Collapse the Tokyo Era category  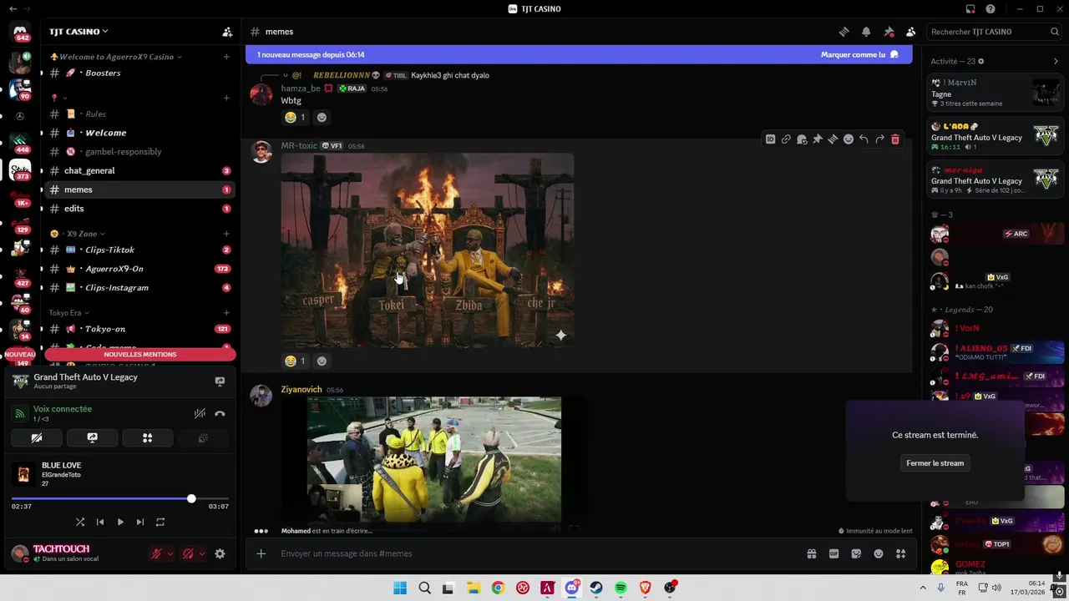coord(69,313)
